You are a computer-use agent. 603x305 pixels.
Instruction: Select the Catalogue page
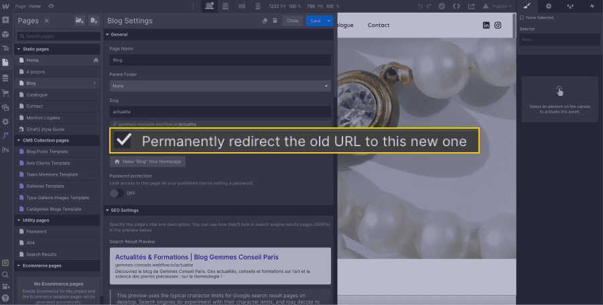tap(58, 95)
